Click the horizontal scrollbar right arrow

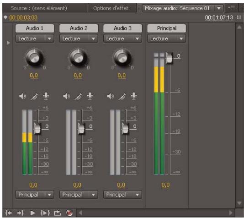(x=231, y=213)
